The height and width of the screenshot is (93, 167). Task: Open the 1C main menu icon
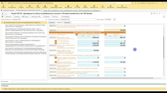click(2, 3)
